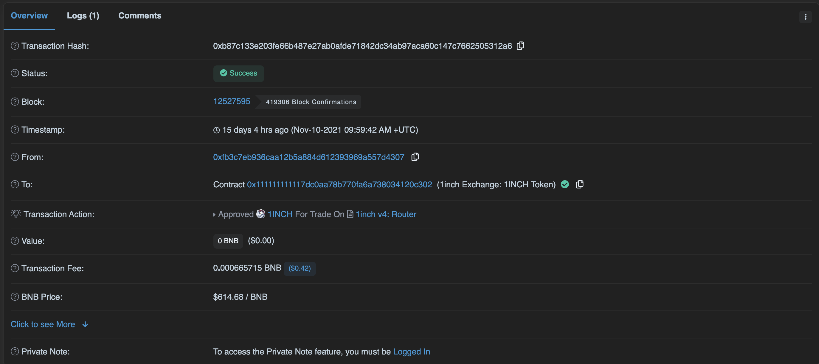
Task: Open the three-dot options menu
Action: coord(805,16)
